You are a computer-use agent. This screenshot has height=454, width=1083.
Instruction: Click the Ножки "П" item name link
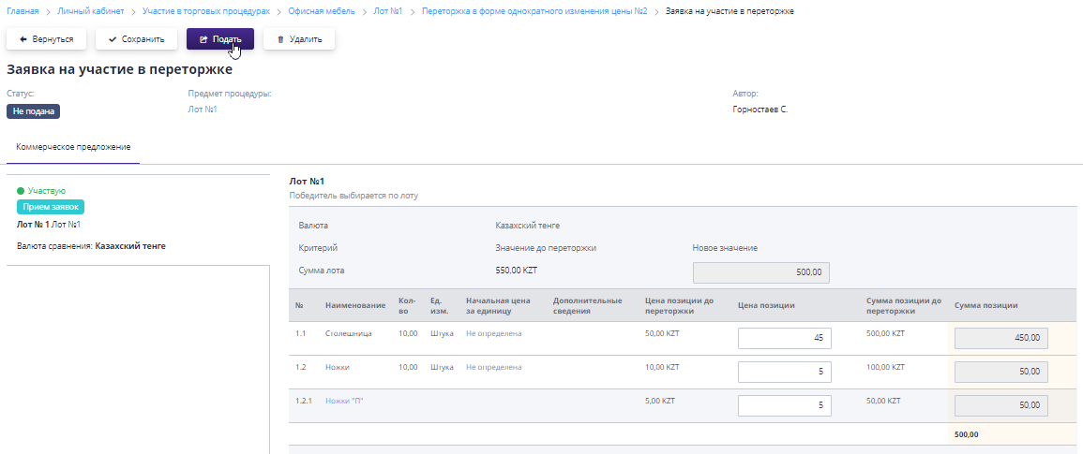click(x=344, y=401)
